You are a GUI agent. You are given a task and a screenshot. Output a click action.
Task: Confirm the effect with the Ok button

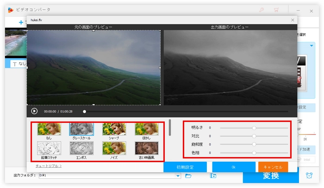pos(233,167)
